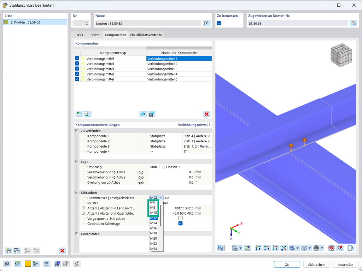This screenshot has height=271, width=362.
Task: Click the Anwenden button
Action: 345,265
